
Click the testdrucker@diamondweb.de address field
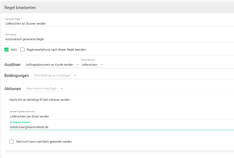(122, 127)
